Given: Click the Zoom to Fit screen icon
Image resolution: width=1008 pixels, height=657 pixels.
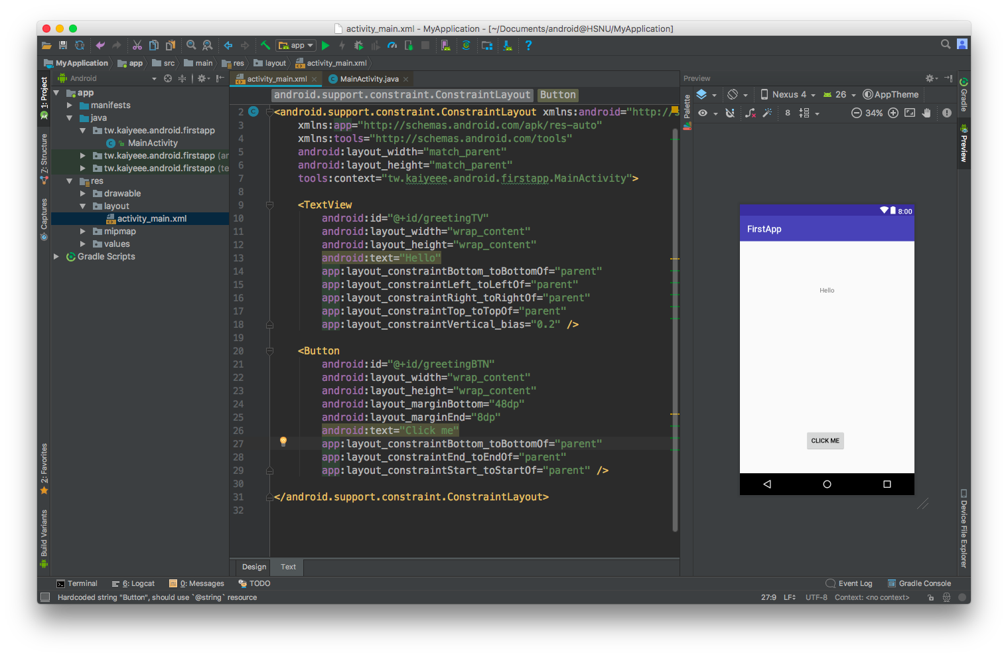Looking at the screenshot, I should click(x=910, y=113).
